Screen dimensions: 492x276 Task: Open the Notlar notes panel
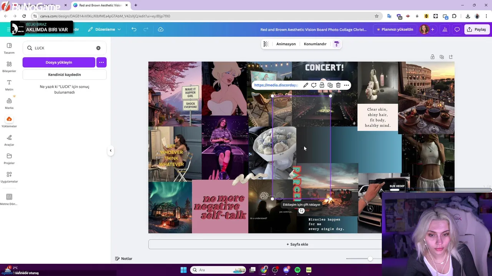point(124,259)
